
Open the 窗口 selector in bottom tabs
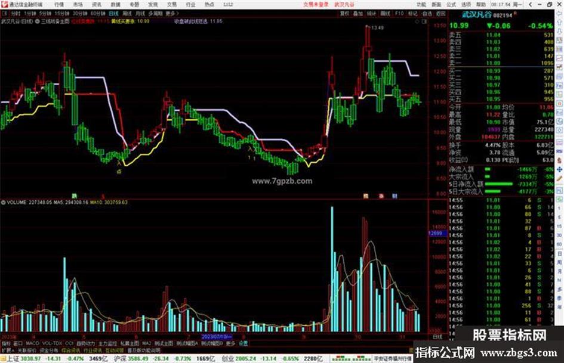[18, 343]
